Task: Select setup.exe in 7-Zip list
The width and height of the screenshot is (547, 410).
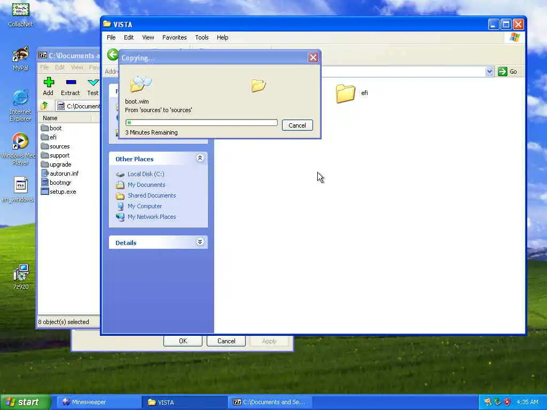Action: point(59,192)
